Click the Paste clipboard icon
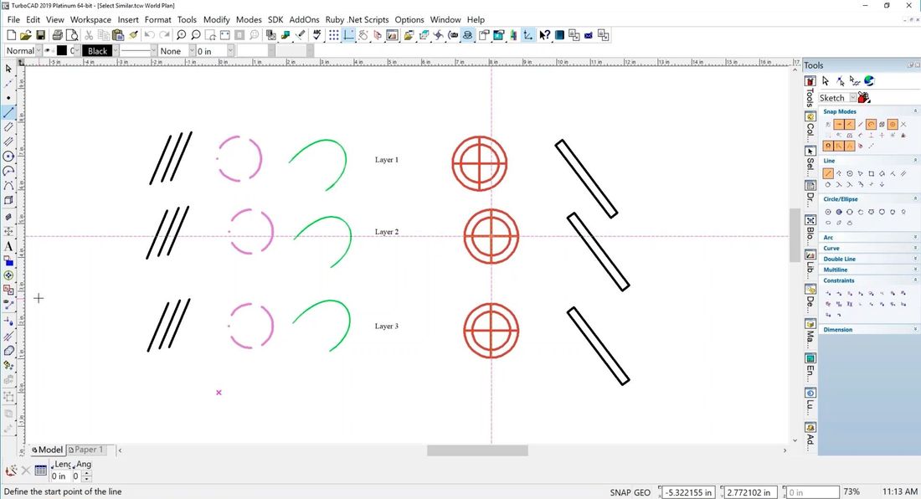The image size is (921, 499). 117,35
